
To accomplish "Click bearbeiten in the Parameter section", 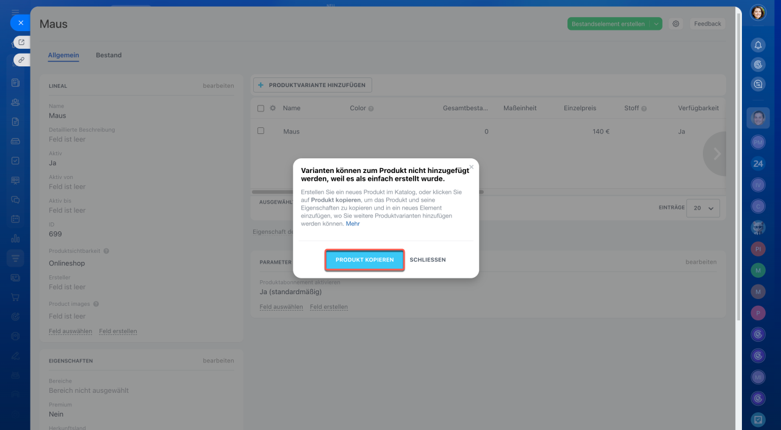I will (701, 262).
